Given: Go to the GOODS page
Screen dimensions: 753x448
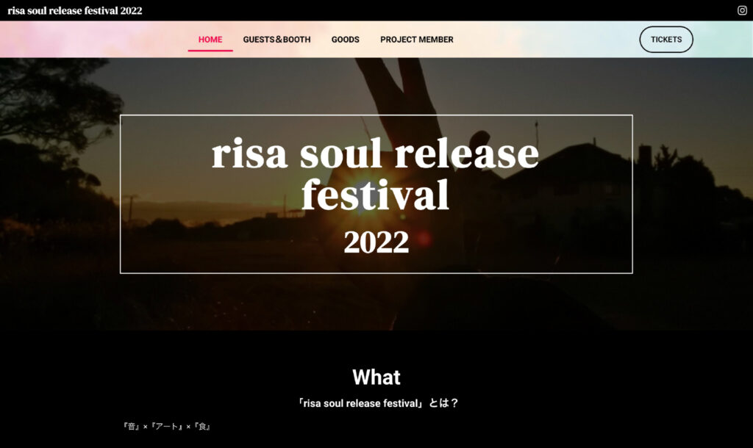Looking at the screenshot, I should 346,40.
